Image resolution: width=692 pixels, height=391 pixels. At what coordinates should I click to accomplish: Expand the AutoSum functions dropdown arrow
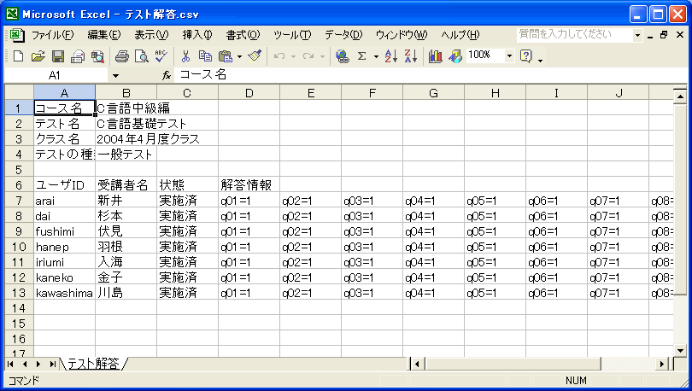pyautogui.click(x=376, y=56)
